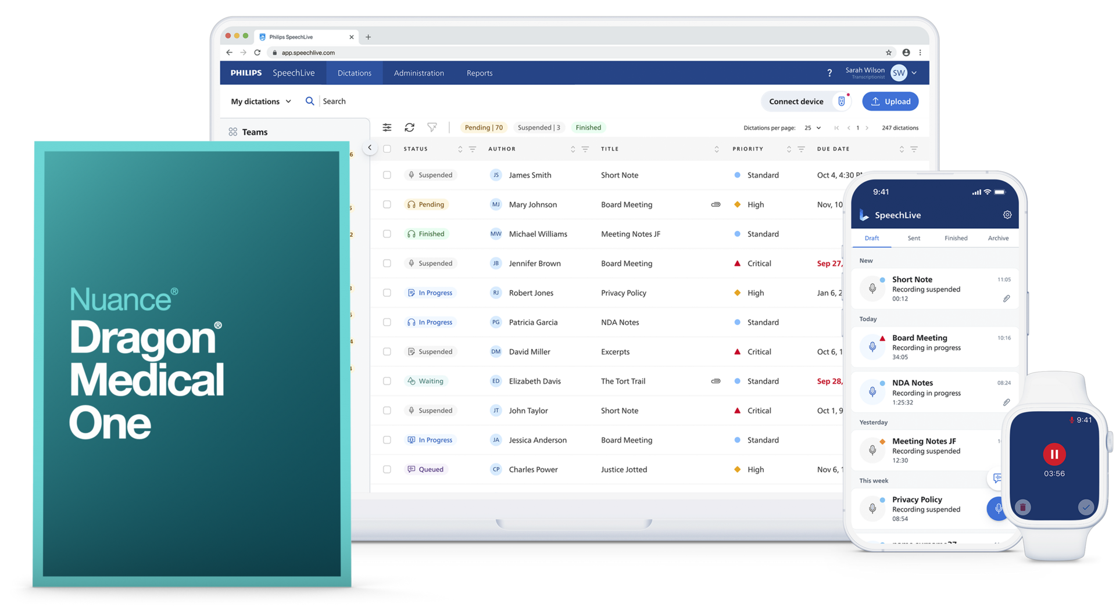Click the clear filter funnel icon
1116x615 pixels.
pos(432,127)
